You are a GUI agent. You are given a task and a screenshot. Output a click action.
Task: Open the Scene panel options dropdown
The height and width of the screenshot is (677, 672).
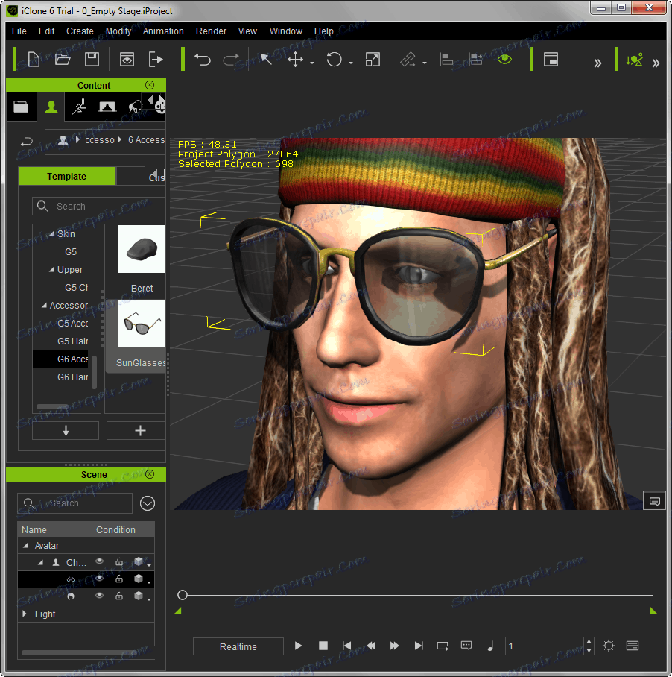(x=148, y=503)
